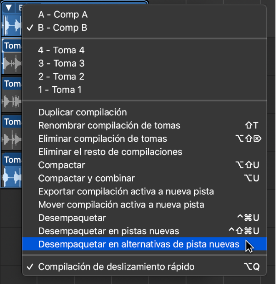Select the Desempaquetar option

pos(72,218)
